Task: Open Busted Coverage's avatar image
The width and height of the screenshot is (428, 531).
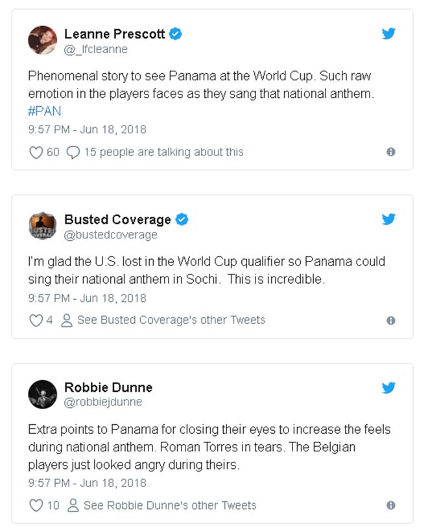Action: 43,226
